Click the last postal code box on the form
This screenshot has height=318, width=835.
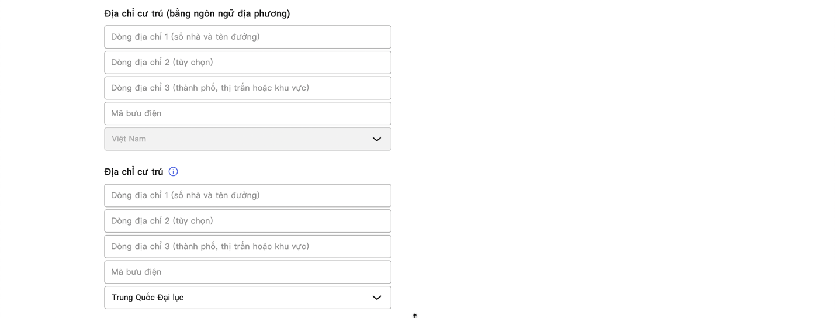tap(247, 272)
